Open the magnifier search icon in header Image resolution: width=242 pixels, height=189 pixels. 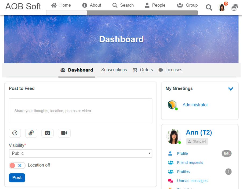point(209,8)
